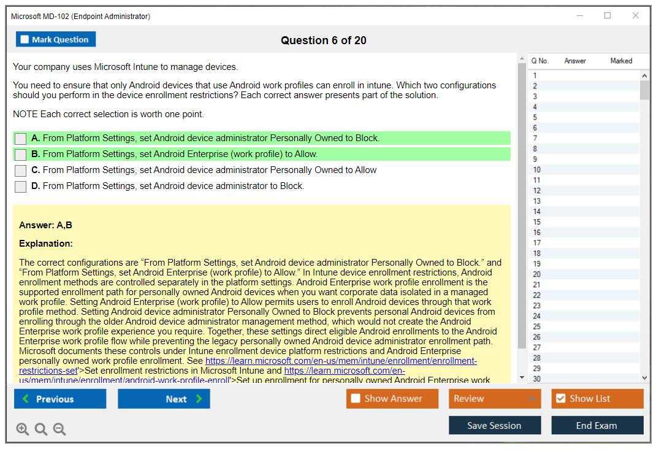Click the zoom reset magnifier icon
This screenshot has width=659, height=451.
tap(41, 429)
